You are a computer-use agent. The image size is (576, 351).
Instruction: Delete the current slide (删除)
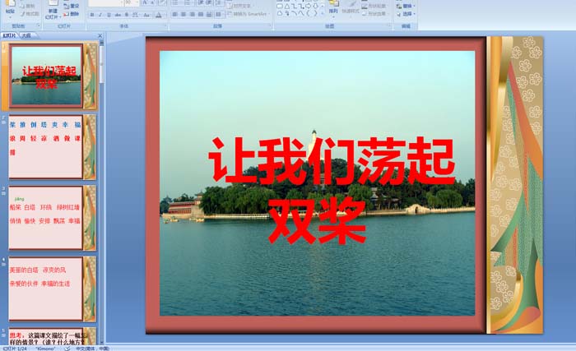click(x=72, y=14)
